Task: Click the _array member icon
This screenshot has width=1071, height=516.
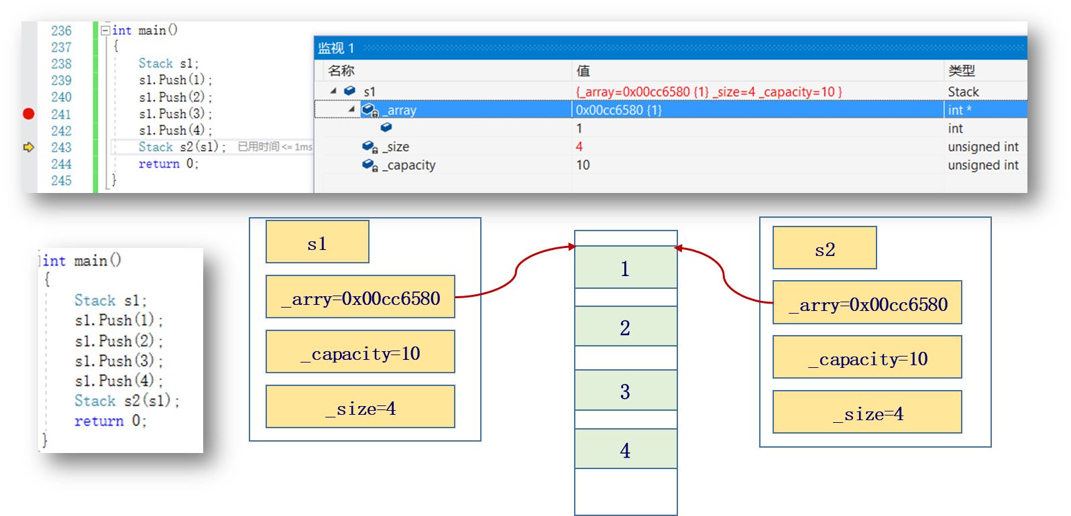Action: 370,110
